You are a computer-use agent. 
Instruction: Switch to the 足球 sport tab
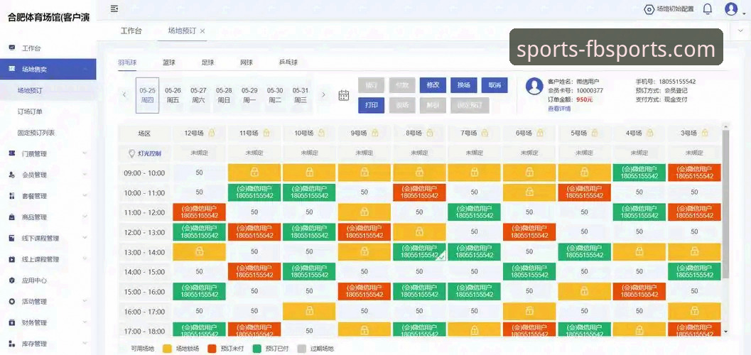[207, 62]
